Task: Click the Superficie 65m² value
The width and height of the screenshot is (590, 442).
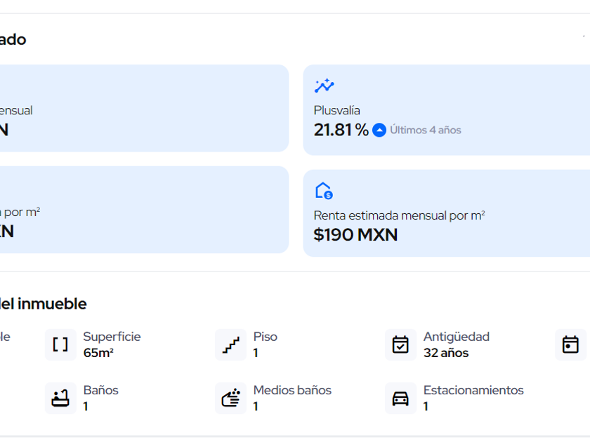Action: [98, 353]
